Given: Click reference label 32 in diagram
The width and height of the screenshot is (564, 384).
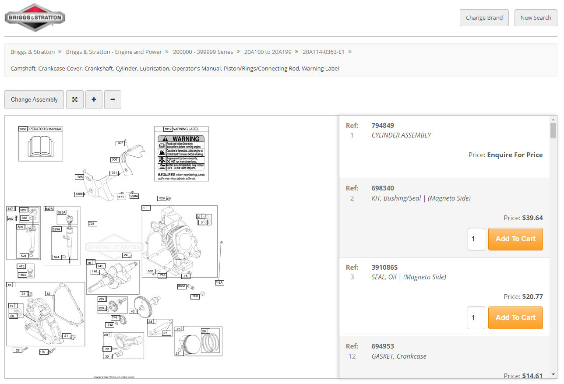Looking at the screenshot, I should click(107, 349).
